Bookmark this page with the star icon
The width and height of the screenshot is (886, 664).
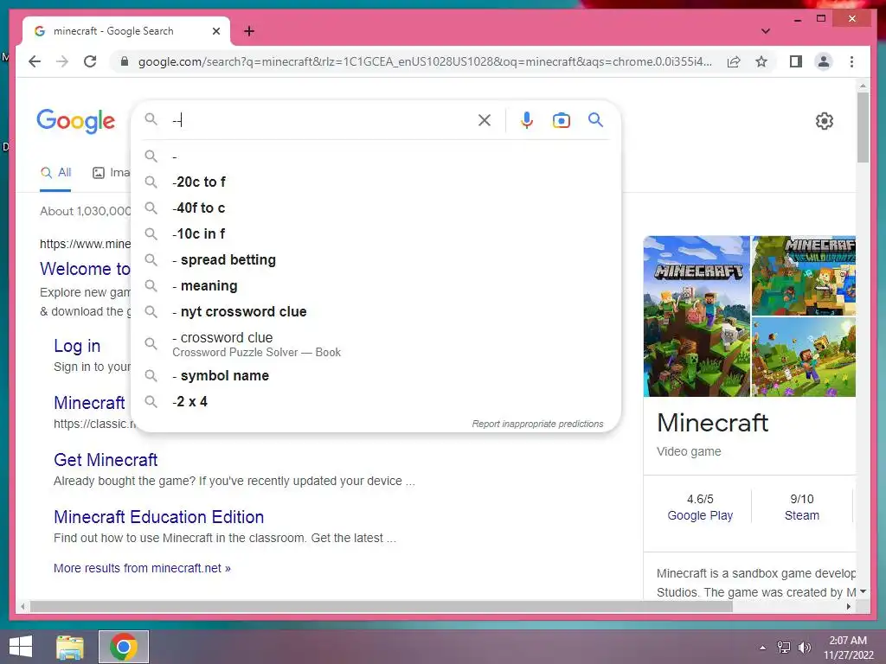click(x=761, y=61)
